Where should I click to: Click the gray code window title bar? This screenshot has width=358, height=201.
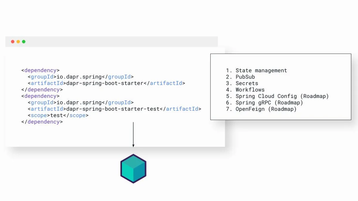[119, 42]
